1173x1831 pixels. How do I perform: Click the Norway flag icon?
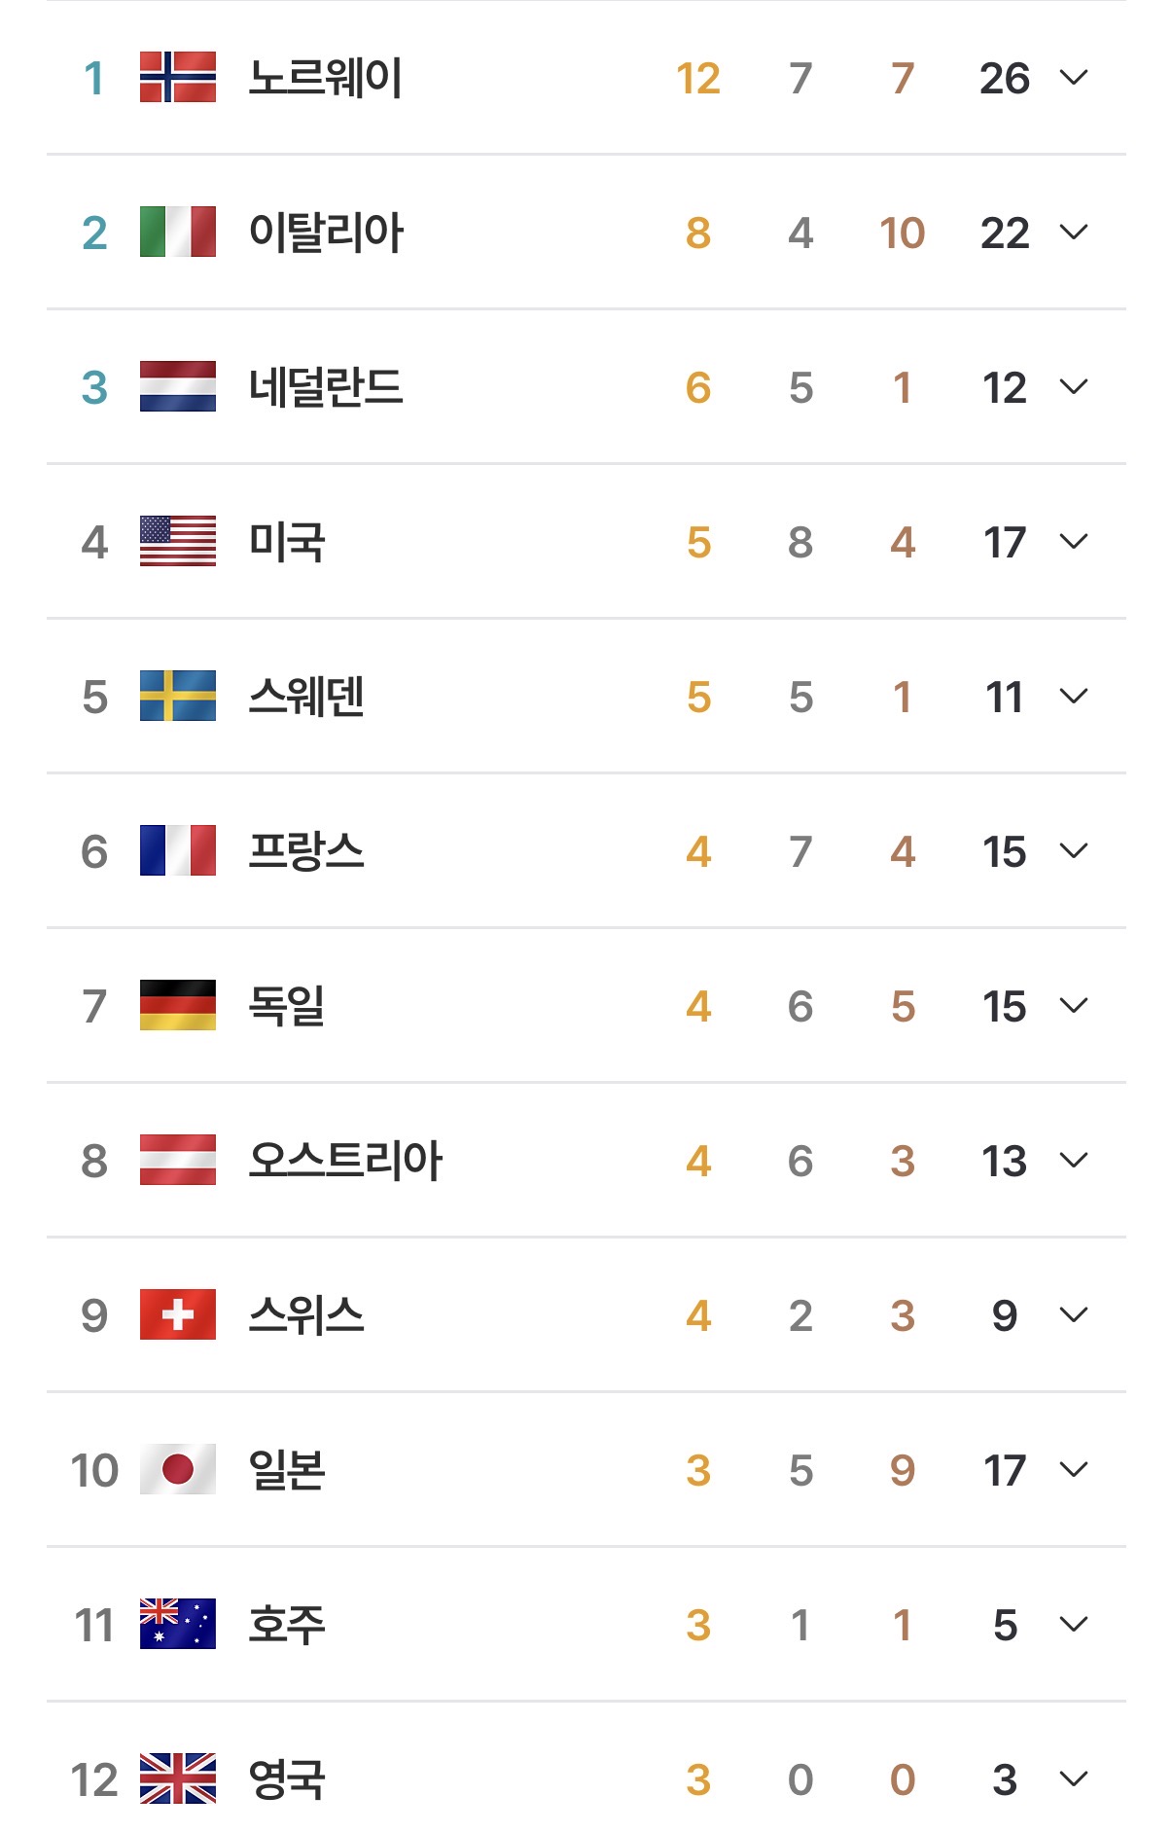pos(178,78)
